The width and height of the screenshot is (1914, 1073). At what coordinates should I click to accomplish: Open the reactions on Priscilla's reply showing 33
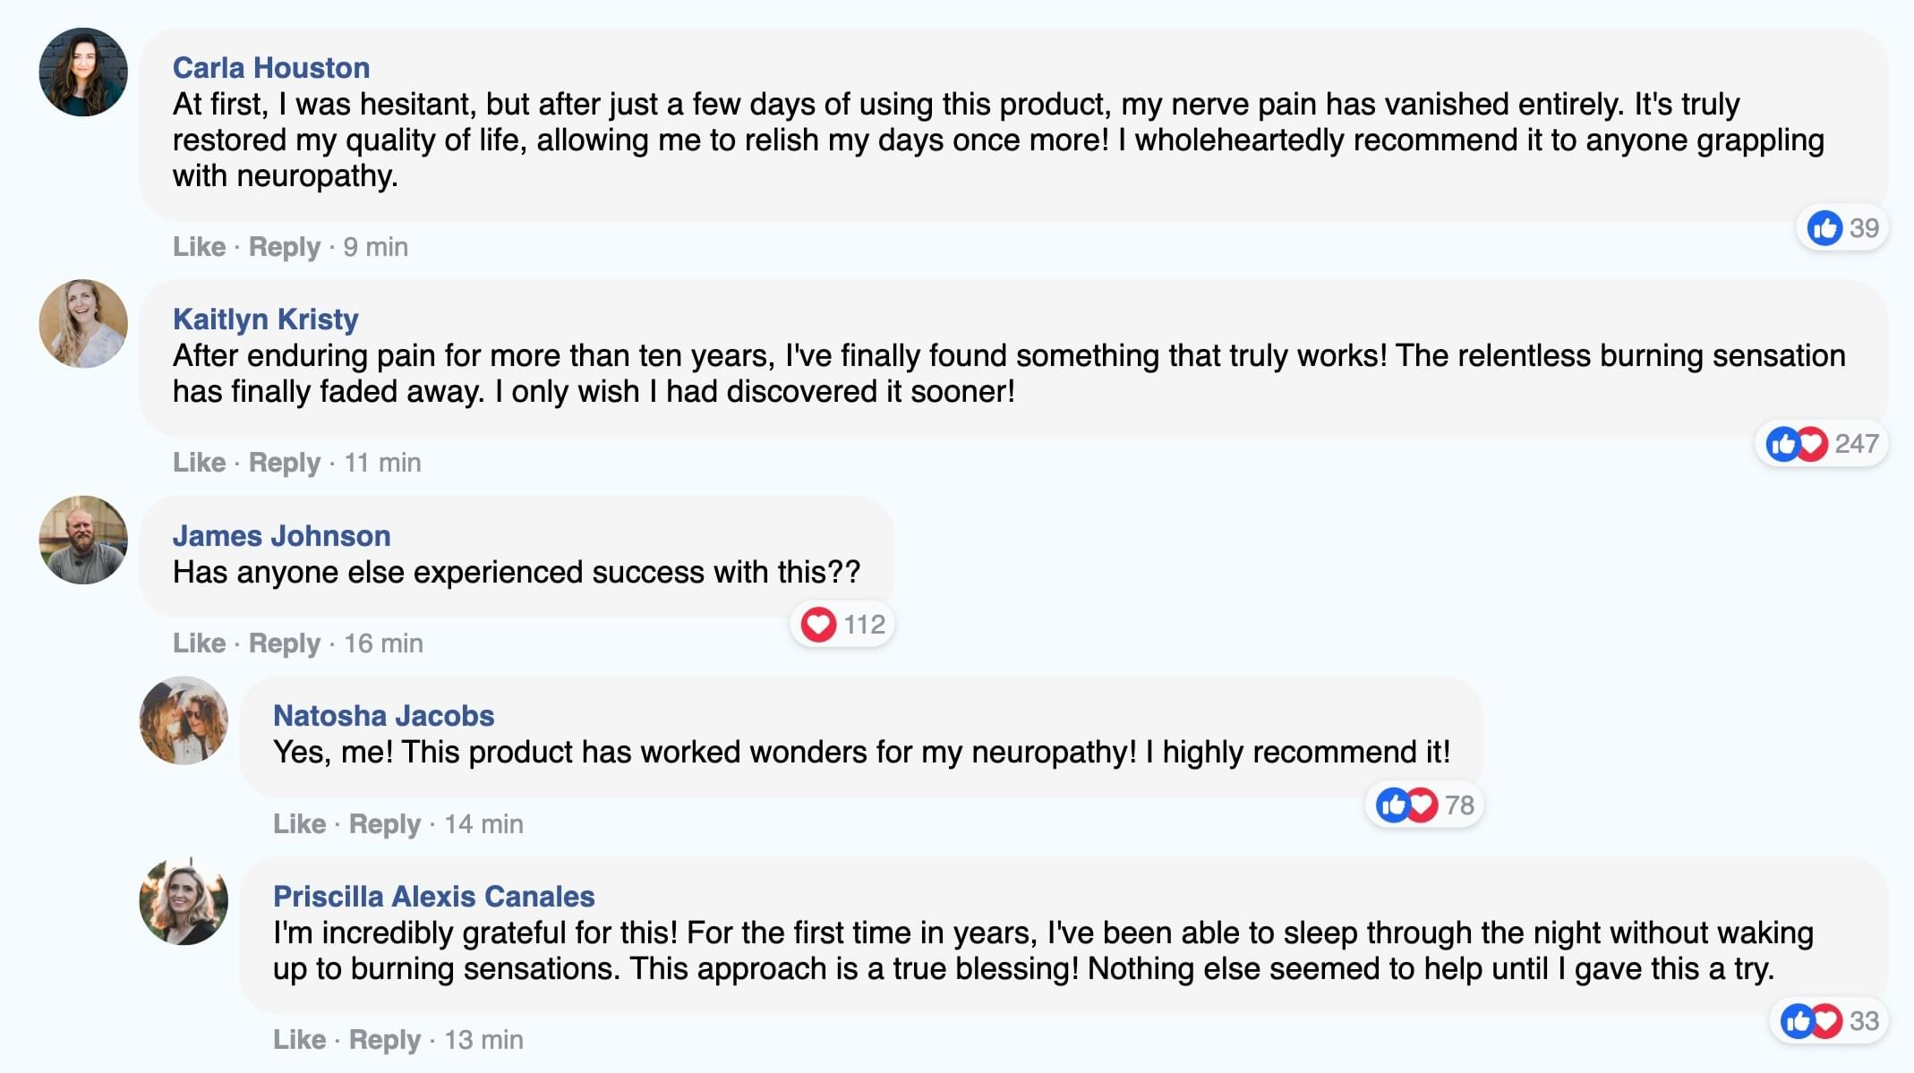[x=1829, y=1021]
